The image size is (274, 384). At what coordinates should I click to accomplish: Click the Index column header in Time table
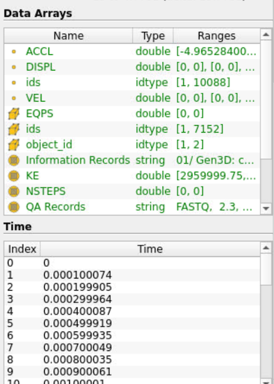22,249
